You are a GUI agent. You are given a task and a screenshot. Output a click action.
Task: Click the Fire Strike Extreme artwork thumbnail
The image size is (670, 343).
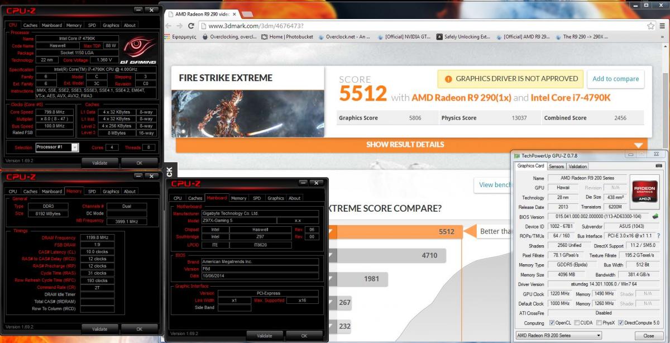click(248, 113)
